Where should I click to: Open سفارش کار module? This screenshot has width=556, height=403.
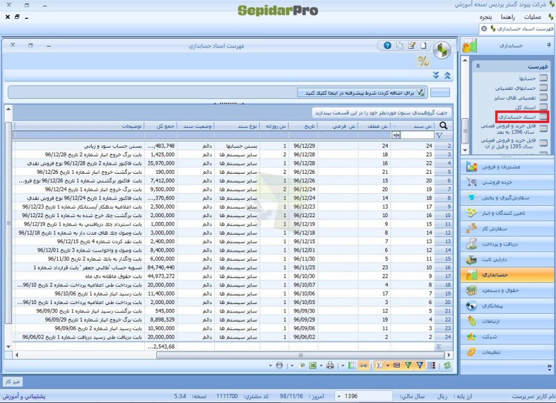point(508,229)
